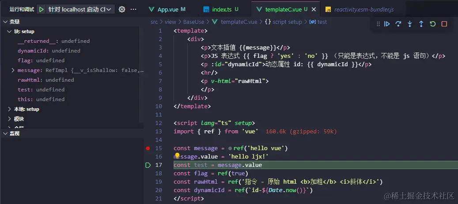Expand the 模块 scope
458x204 pixels.
tap(10, 119)
